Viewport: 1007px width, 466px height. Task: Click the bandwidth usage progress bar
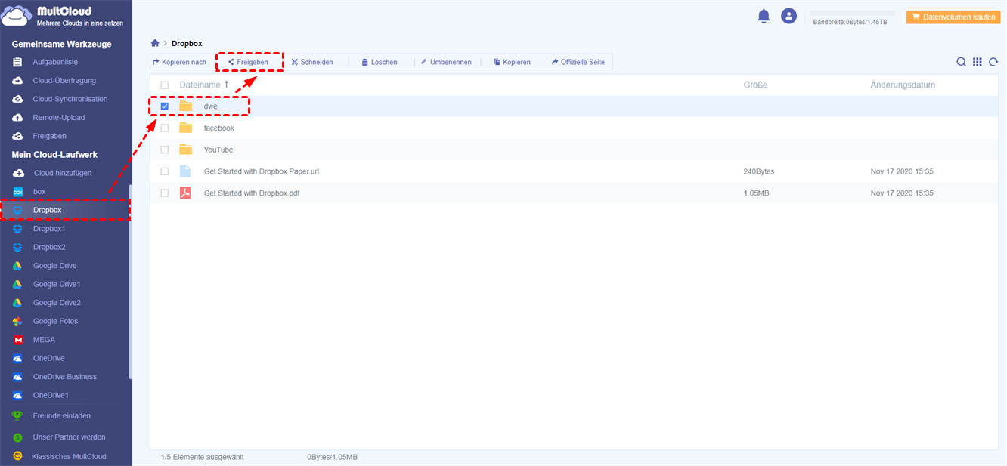coord(852,14)
